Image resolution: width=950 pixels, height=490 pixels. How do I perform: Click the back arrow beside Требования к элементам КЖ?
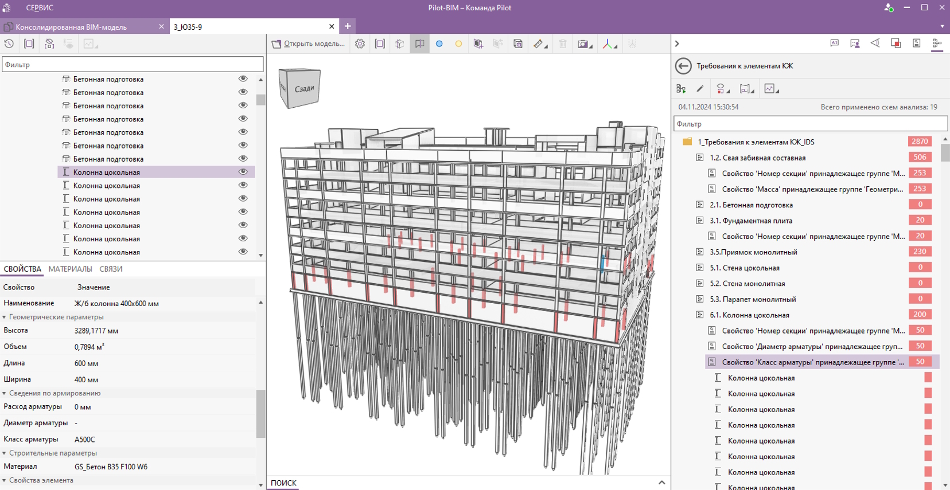click(683, 66)
